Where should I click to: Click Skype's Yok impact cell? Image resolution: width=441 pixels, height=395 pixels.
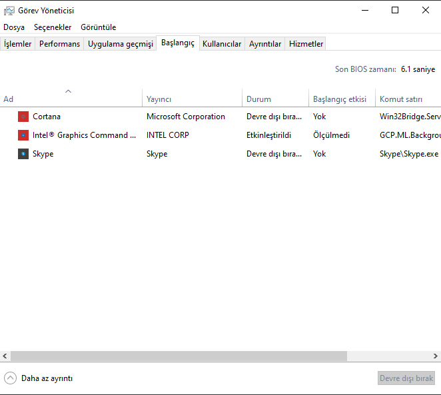(x=319, y=154)
